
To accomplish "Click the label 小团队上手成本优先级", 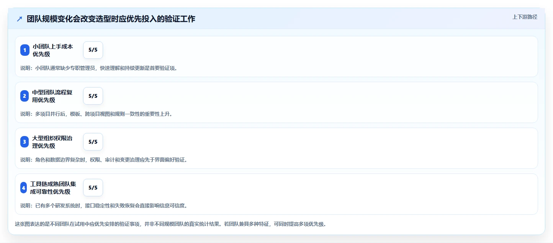I will point(53,50).
